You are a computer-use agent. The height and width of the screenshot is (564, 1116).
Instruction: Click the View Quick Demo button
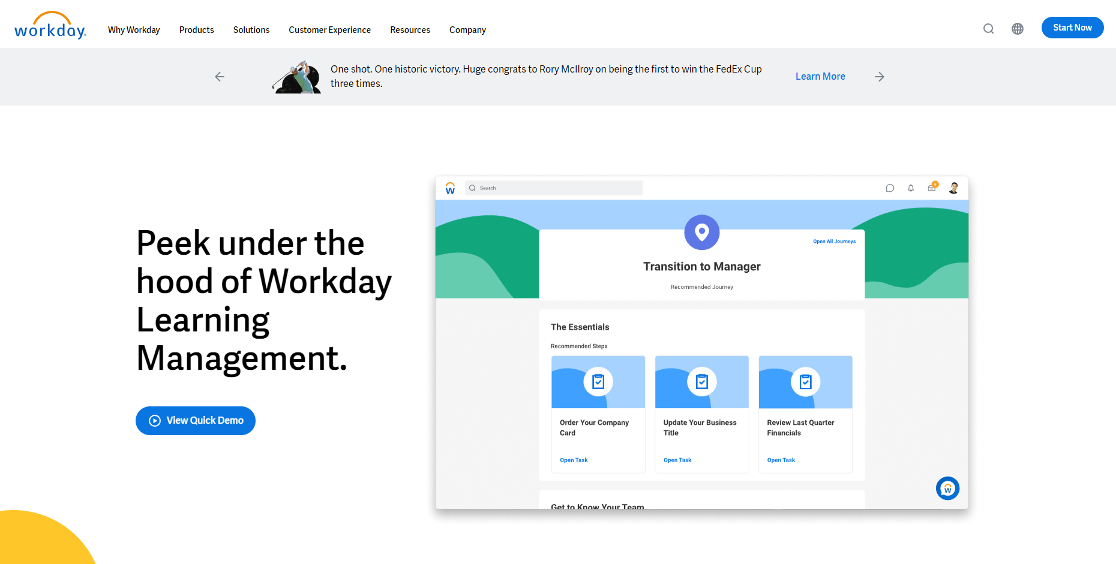[x=195, y=420]
